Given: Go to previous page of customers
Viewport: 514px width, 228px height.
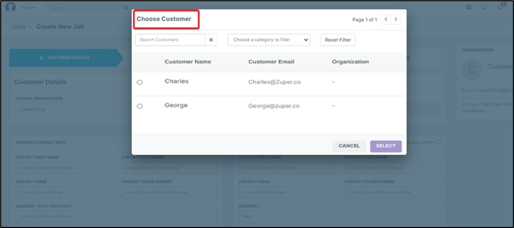Looking at the screenshot, I should click(386, 19).
